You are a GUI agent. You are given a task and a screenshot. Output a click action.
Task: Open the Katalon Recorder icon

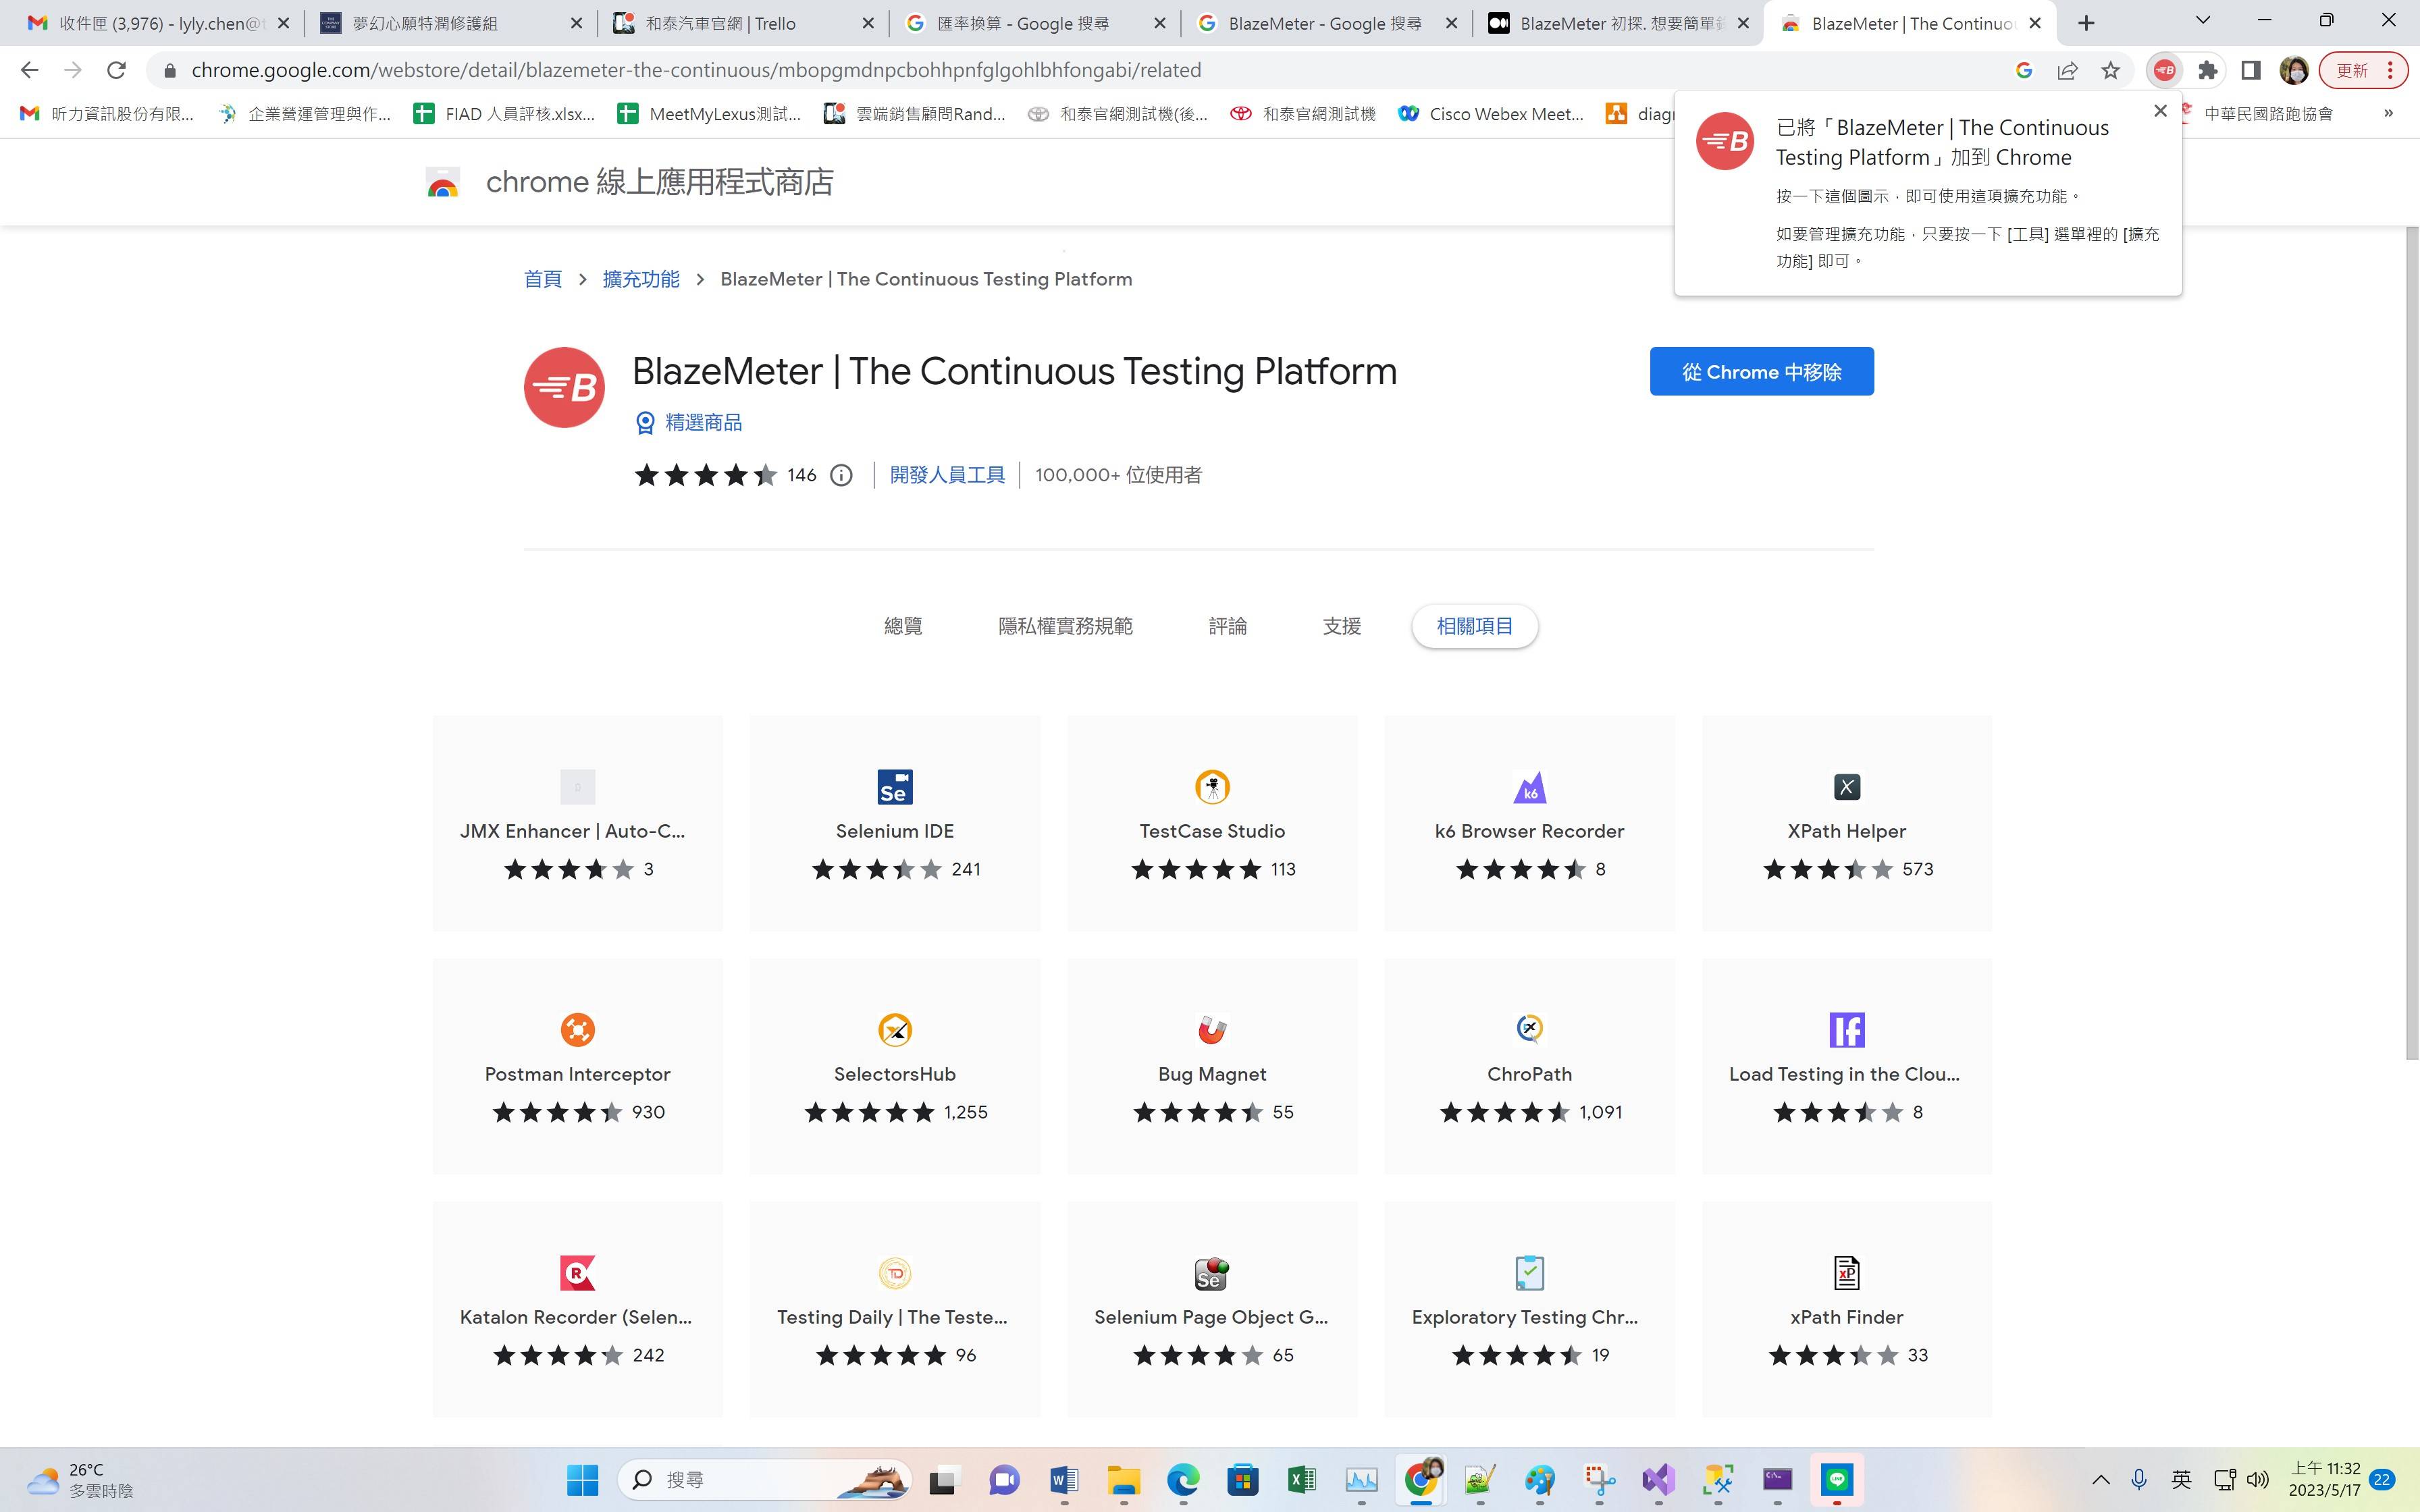[x=577, y=1273]
